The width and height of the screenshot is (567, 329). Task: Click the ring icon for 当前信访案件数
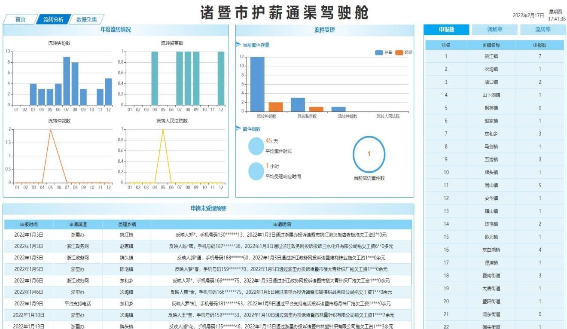[x=369, y=154]
